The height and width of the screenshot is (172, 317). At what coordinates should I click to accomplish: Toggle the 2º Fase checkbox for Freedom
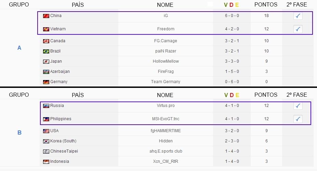[298, 29]
